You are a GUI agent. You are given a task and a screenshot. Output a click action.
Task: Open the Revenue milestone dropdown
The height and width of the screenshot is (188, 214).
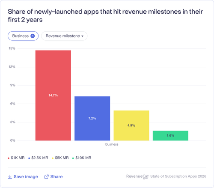[x=64, y=36]
